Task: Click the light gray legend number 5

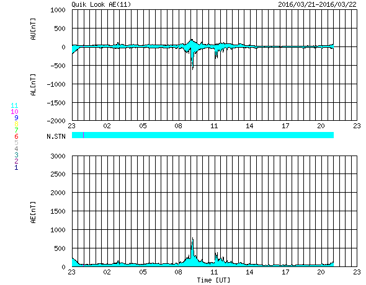Action: tap(16, 142)
